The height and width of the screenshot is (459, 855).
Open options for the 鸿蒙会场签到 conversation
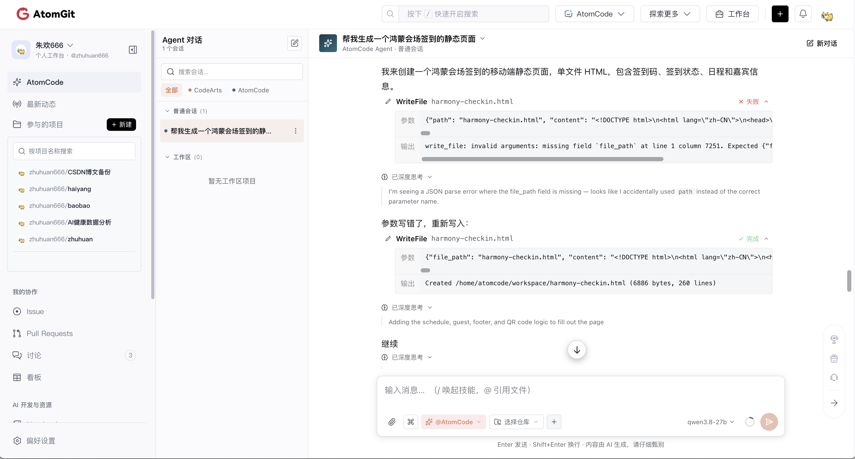coord(295,131)
